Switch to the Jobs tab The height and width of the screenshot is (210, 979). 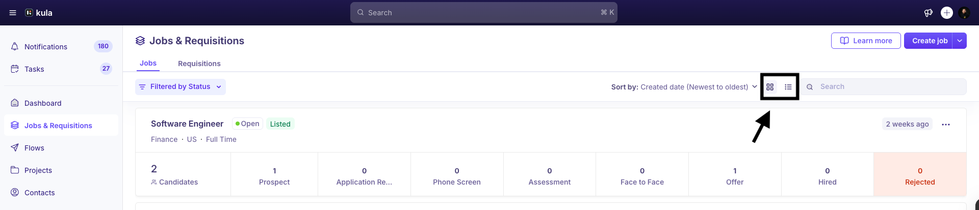click(148, 63)
